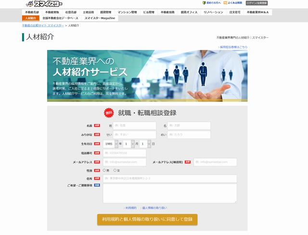Screen dimensions: 308x235
Task: Open the よくある質問 FAQ icon link
Action: 232,3
